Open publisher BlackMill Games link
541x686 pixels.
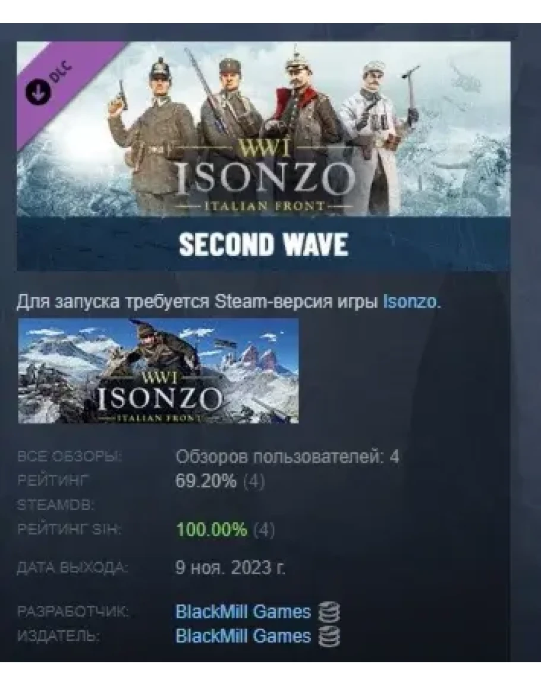point(243,636)
